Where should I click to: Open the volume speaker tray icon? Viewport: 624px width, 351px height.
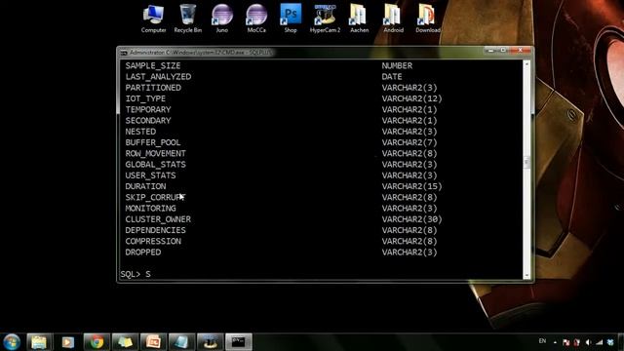tap(588, 342)
